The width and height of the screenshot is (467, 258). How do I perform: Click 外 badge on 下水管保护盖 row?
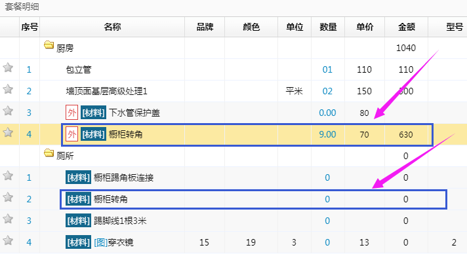71,113
